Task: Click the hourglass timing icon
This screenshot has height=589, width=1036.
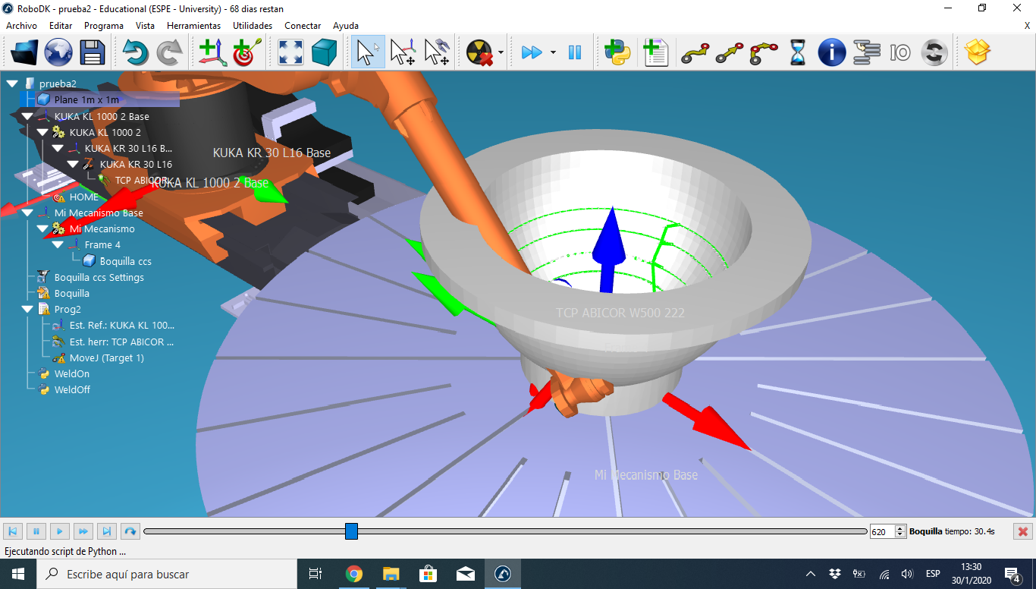Action: point(798,53)
